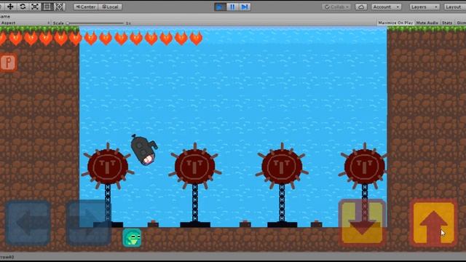Viewport: 466px width, 262px height.
Task: Toggle pivot mode Center button
Action: [x=86, y=7]
